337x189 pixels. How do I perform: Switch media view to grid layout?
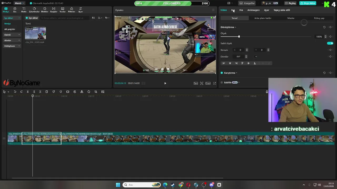point(93,18)
